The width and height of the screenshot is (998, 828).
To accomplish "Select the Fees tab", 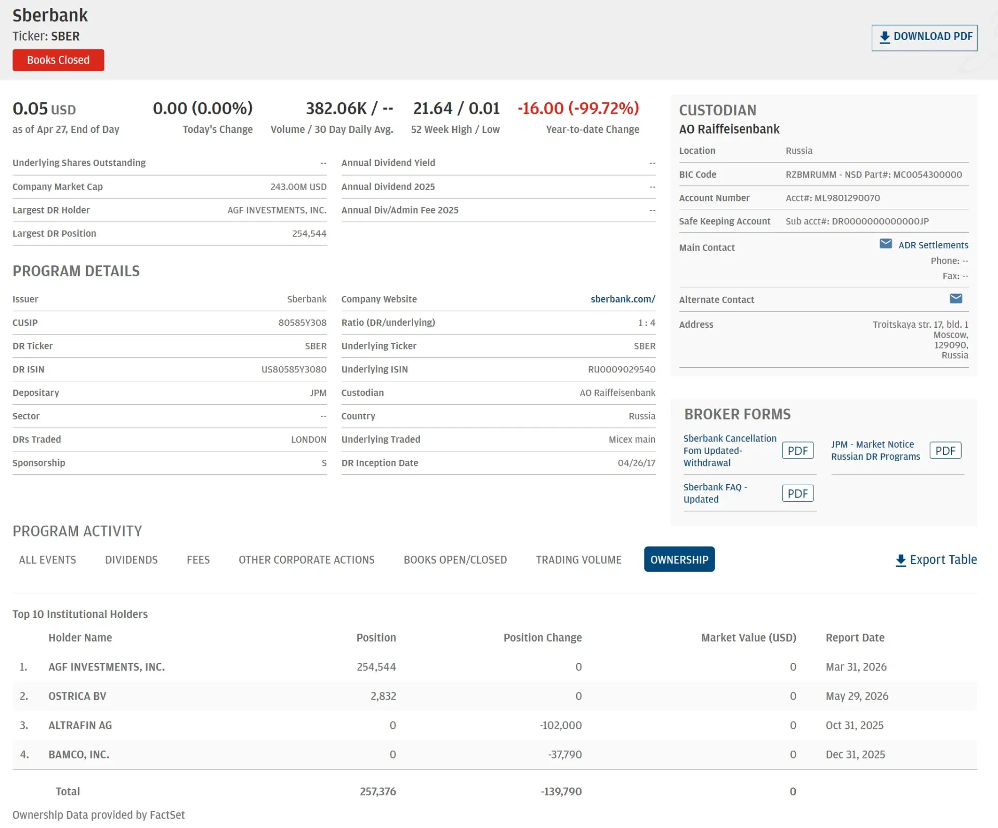I will tap(198, 560).
